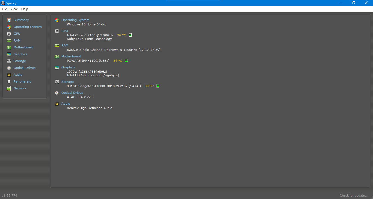373x199 pixels.
Task: Click Realtek High Definition Audio text
Action: [90, 108]
